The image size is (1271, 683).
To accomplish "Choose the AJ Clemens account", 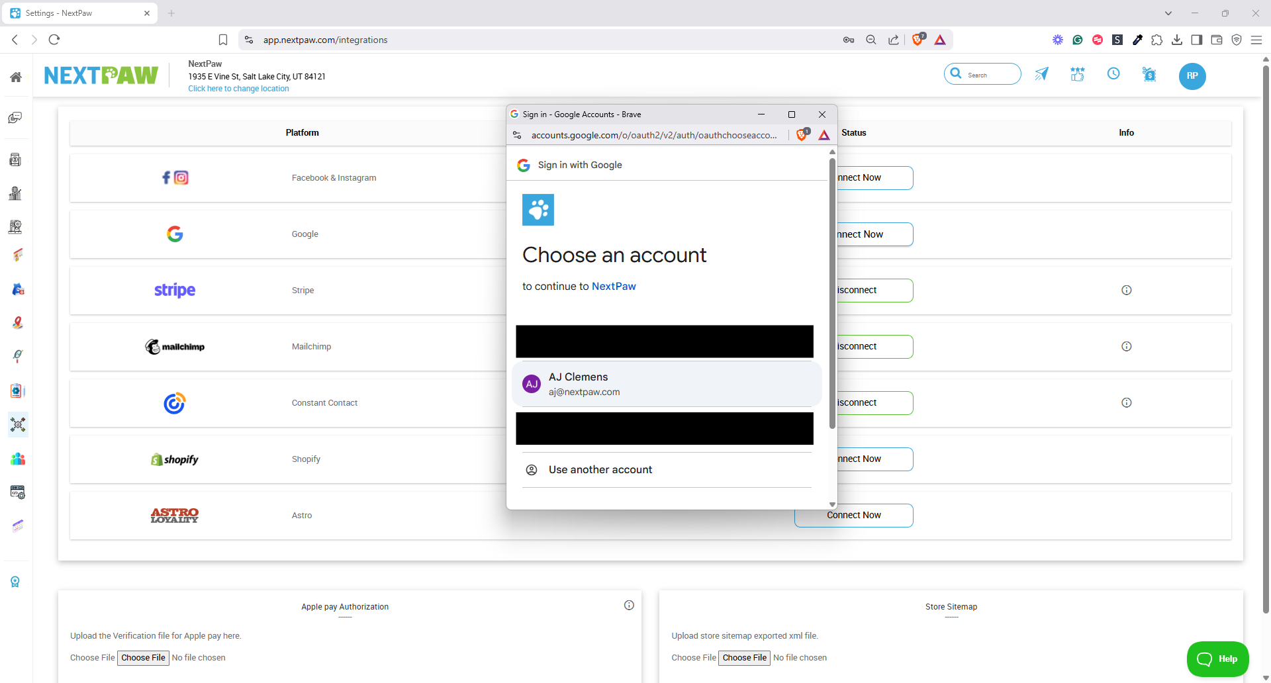I will click(667, 384).
